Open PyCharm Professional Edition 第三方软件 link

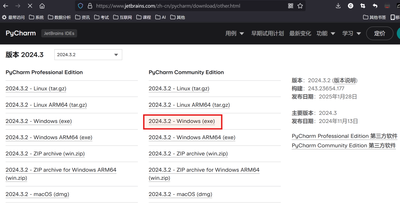tap(345, 136)
